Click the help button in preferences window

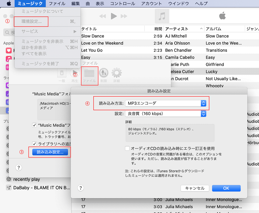[19, 167]
